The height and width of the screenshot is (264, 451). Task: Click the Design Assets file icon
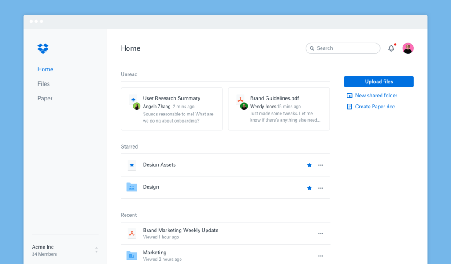[132, 165]
